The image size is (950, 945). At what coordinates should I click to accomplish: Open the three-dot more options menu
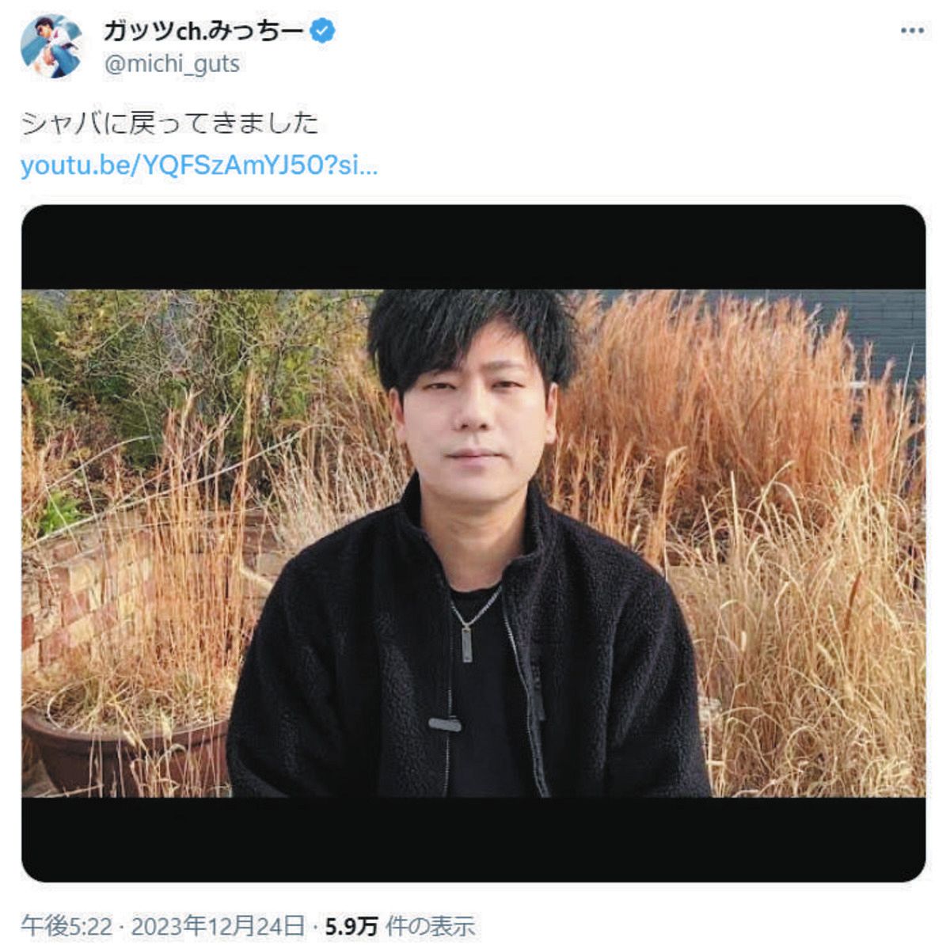912,31
